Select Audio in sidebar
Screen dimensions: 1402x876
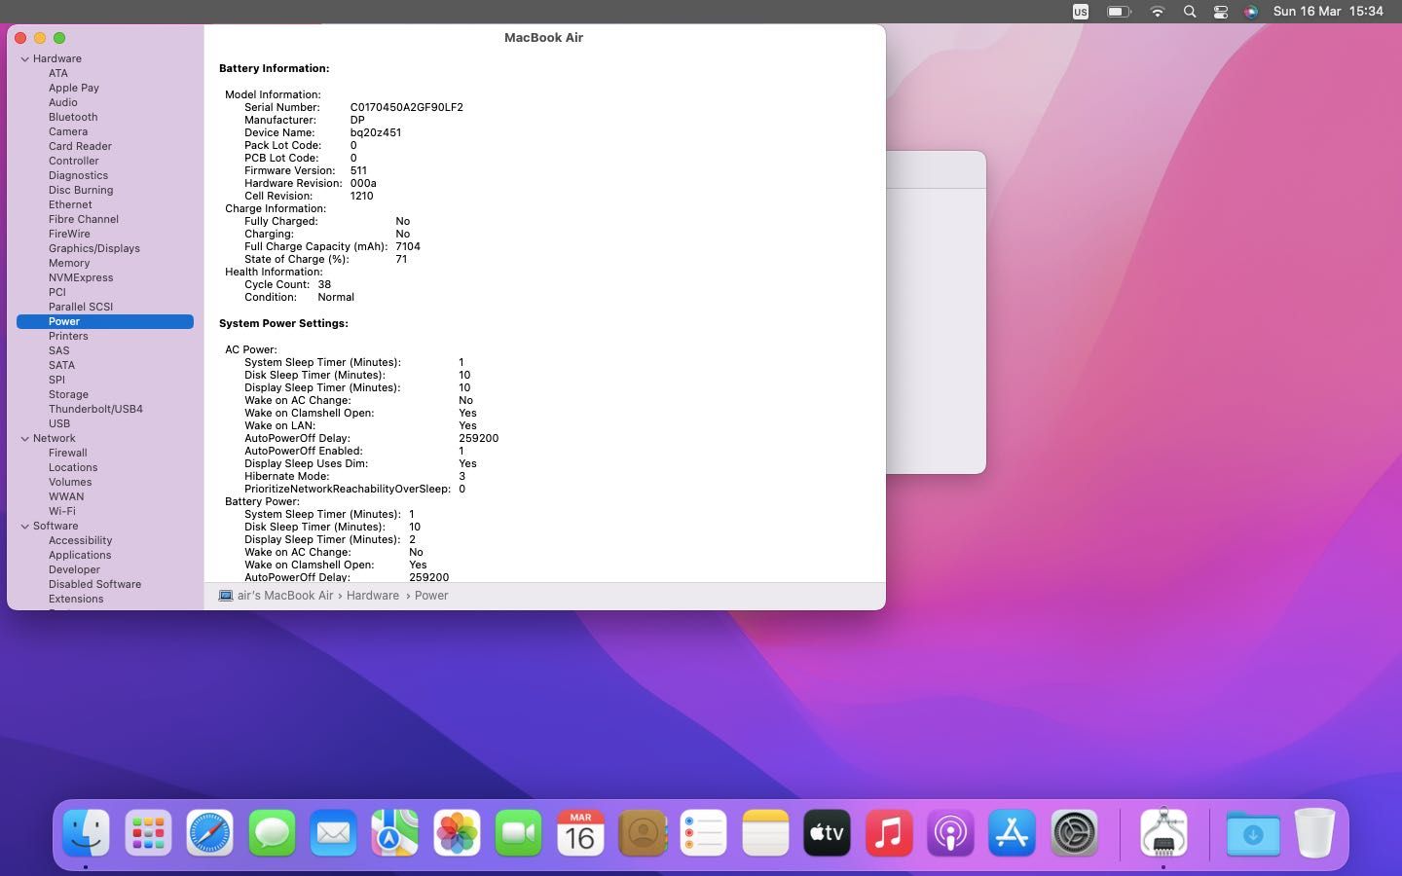[x=63, y=102]
